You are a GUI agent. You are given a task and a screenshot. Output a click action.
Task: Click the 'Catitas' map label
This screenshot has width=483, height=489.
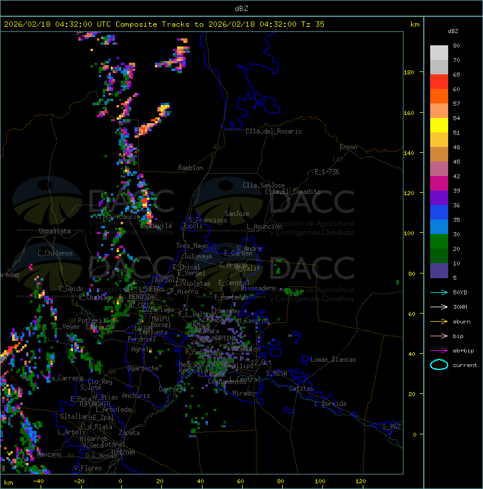click(x=301, y=389)
